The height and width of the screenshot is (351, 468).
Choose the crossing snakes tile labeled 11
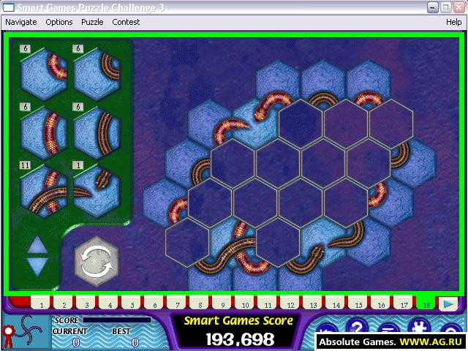[x=44, y=192]
